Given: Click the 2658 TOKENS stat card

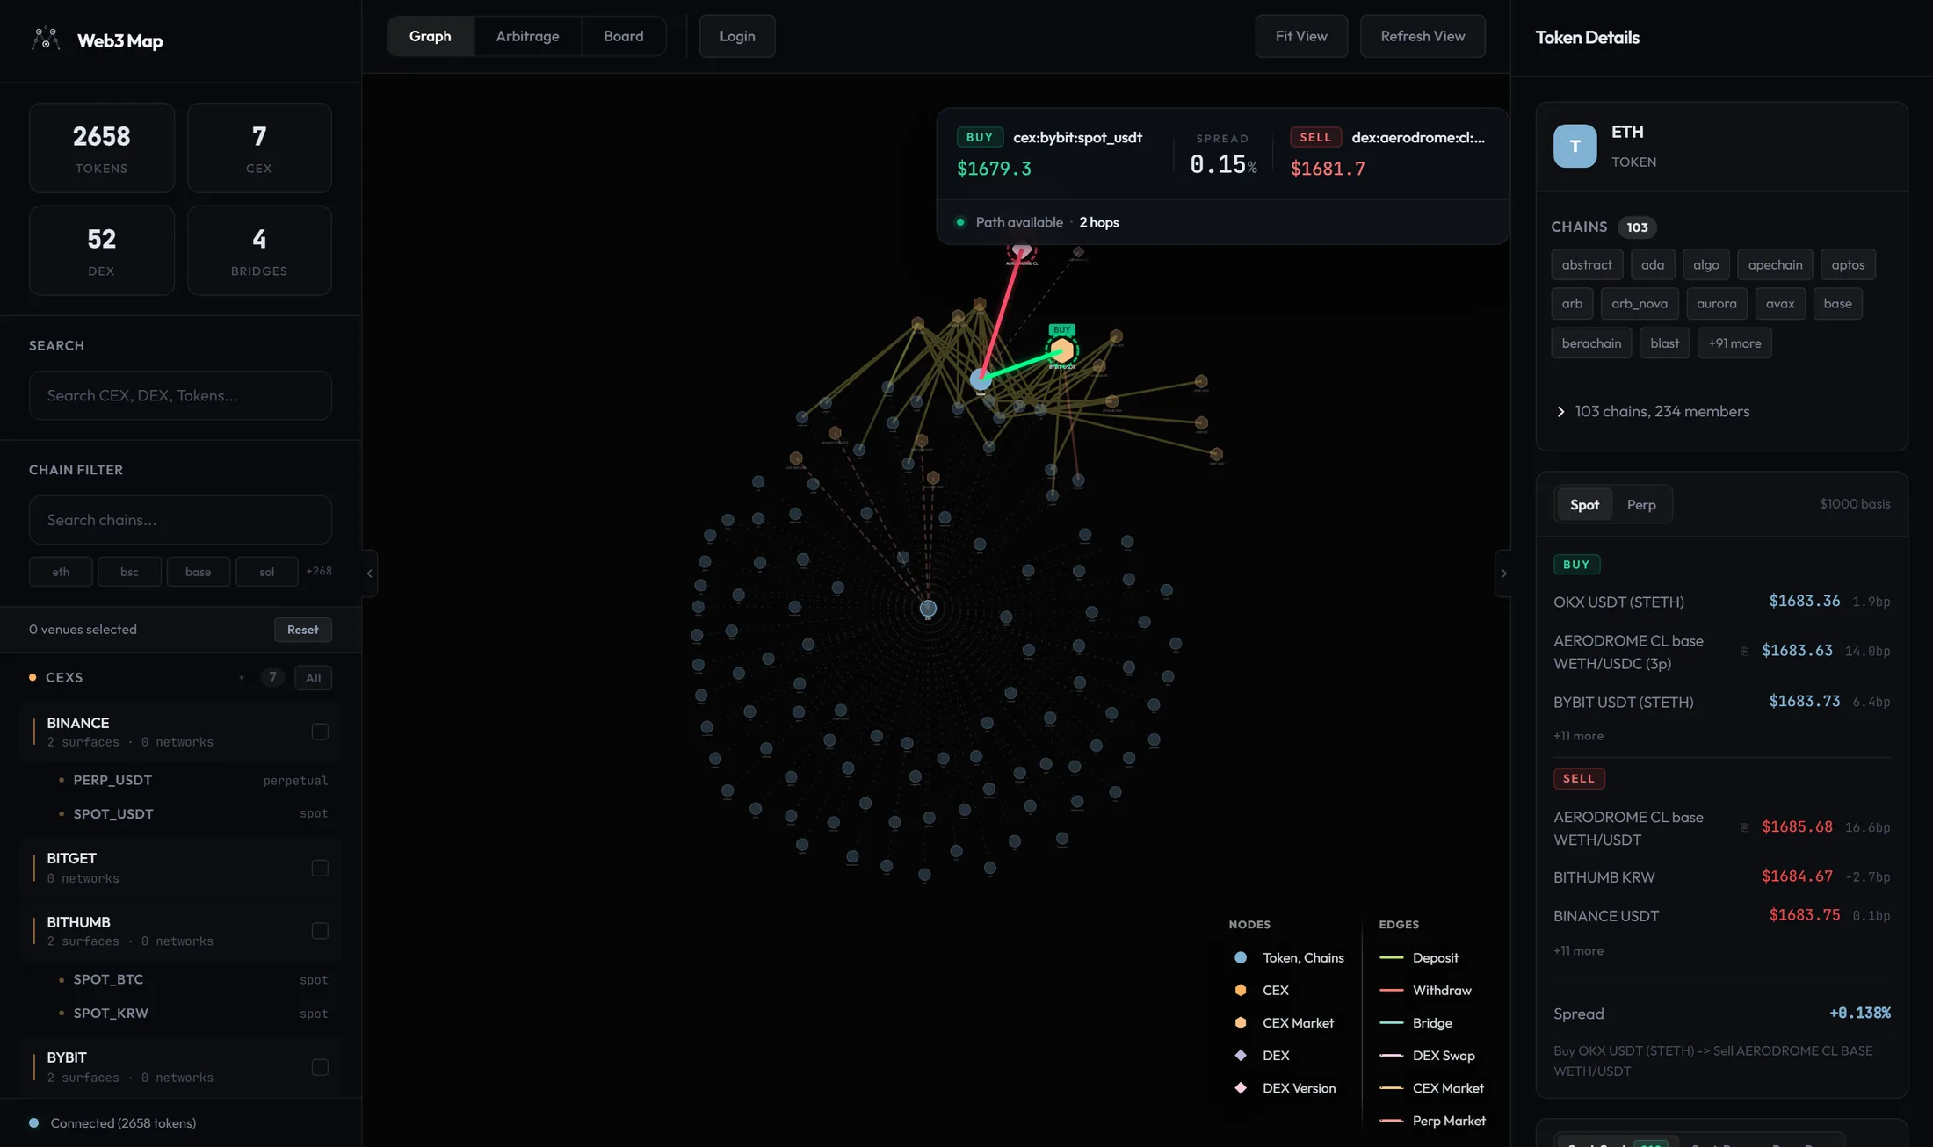Looking at the screenshot, I should tap(102, 148).
